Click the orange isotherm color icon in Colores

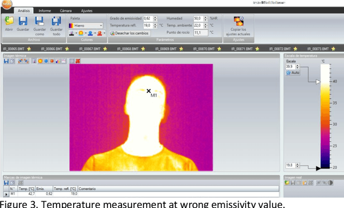pyautogui.click(x=81, y=33)
